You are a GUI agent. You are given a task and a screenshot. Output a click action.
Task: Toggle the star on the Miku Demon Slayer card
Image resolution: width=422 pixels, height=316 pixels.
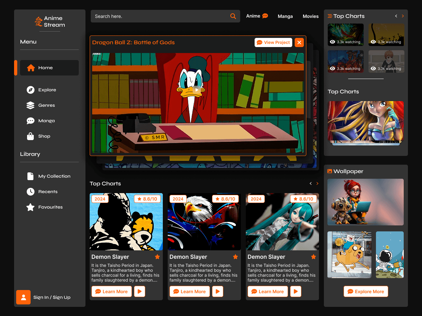click(313, 256)
